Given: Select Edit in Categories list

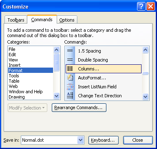Looking at the screenshot, I should pyautogui.click(x=31, y=55).
